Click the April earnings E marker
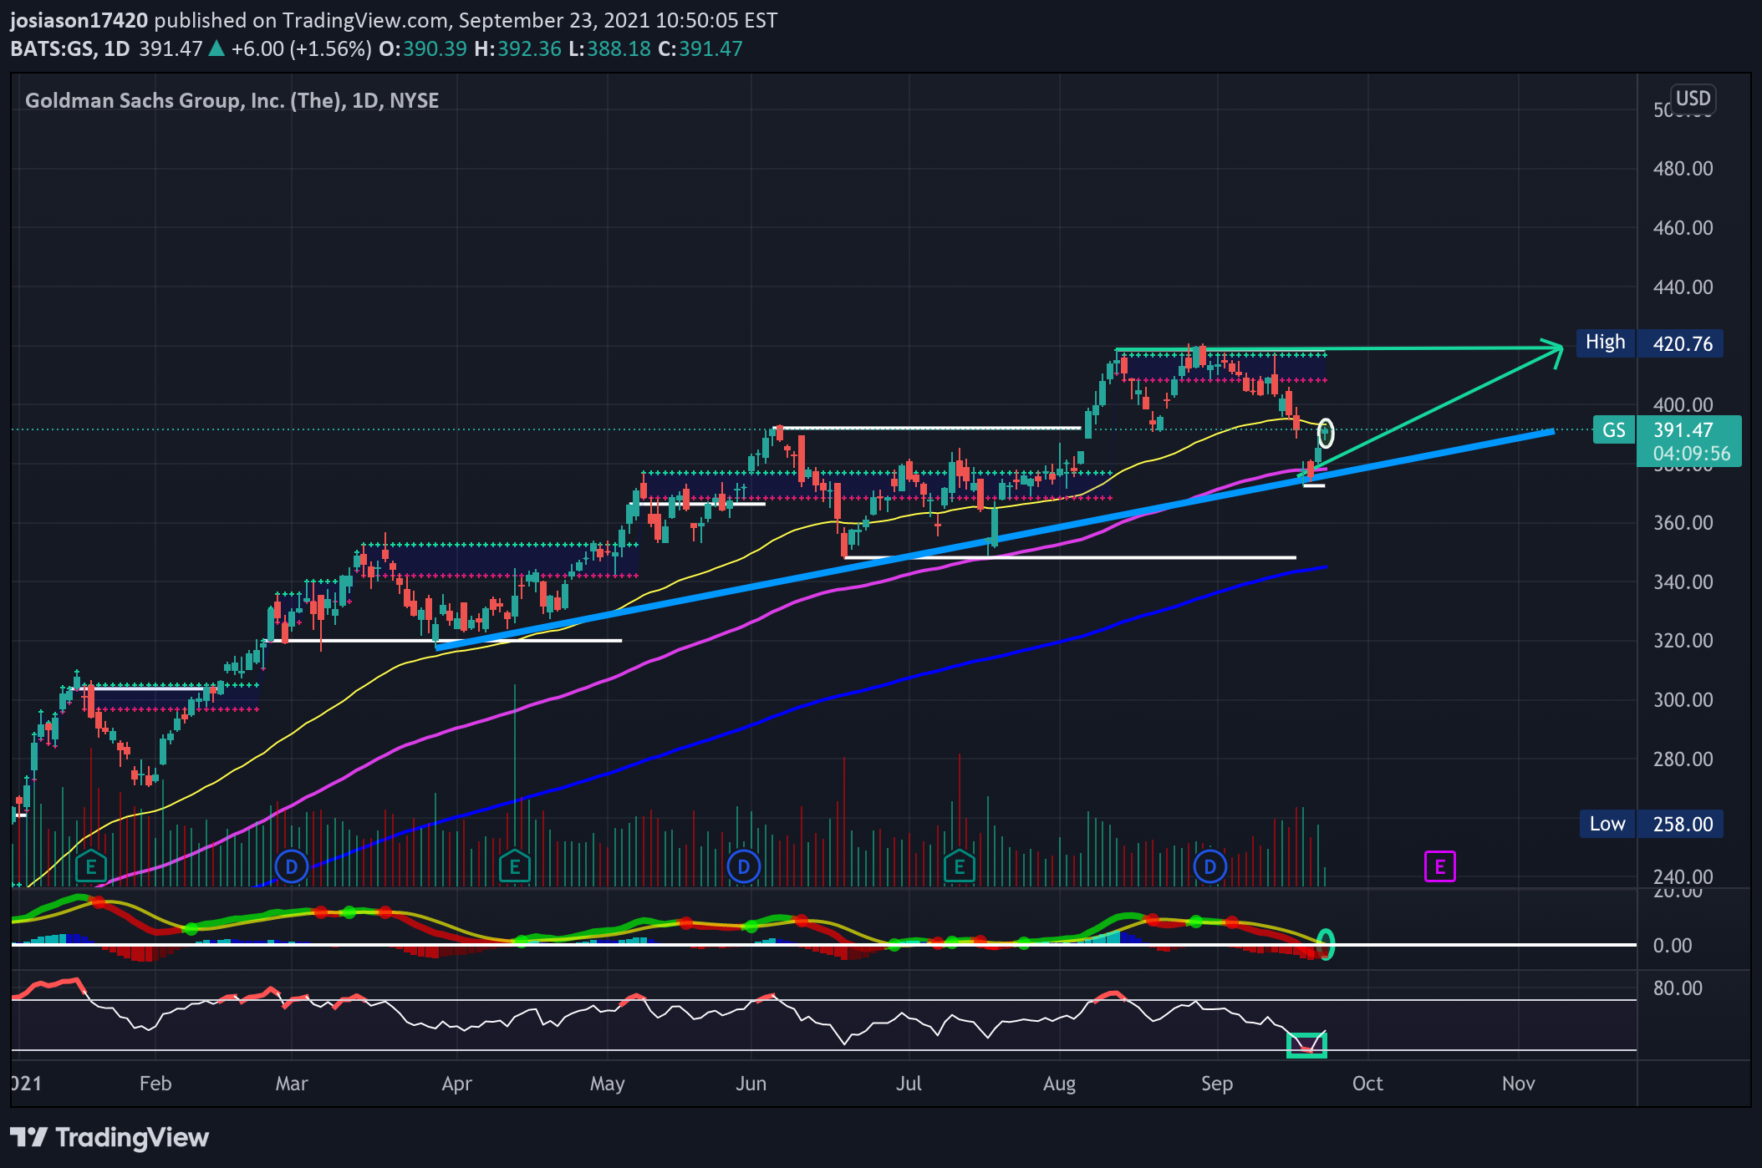Image resolution: width=1762 pixels, height=1168 pixels. pyautogui.click(x=515, y=866)
